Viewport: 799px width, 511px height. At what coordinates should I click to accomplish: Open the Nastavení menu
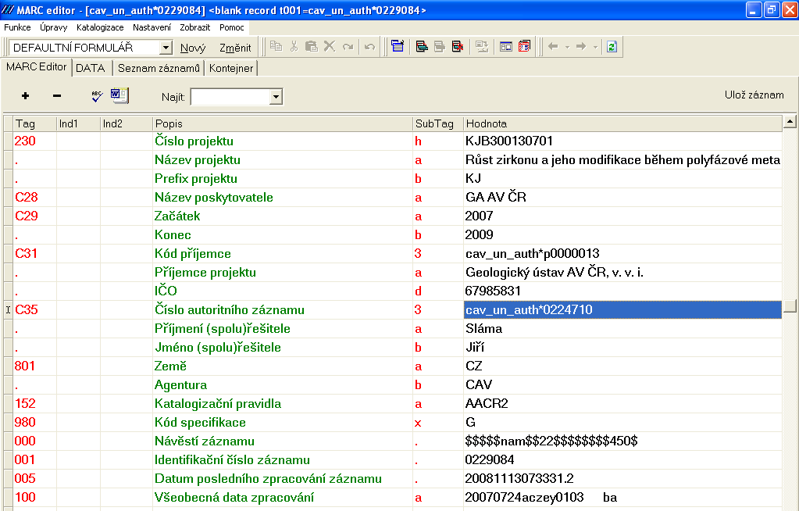pyautogui.click(x=152, y=27)
